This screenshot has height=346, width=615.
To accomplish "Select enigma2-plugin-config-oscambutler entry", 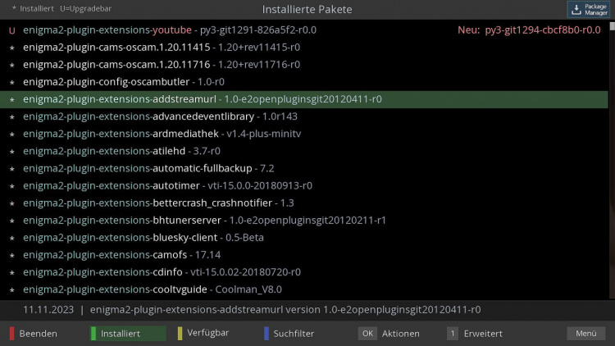I will (304, 82).
